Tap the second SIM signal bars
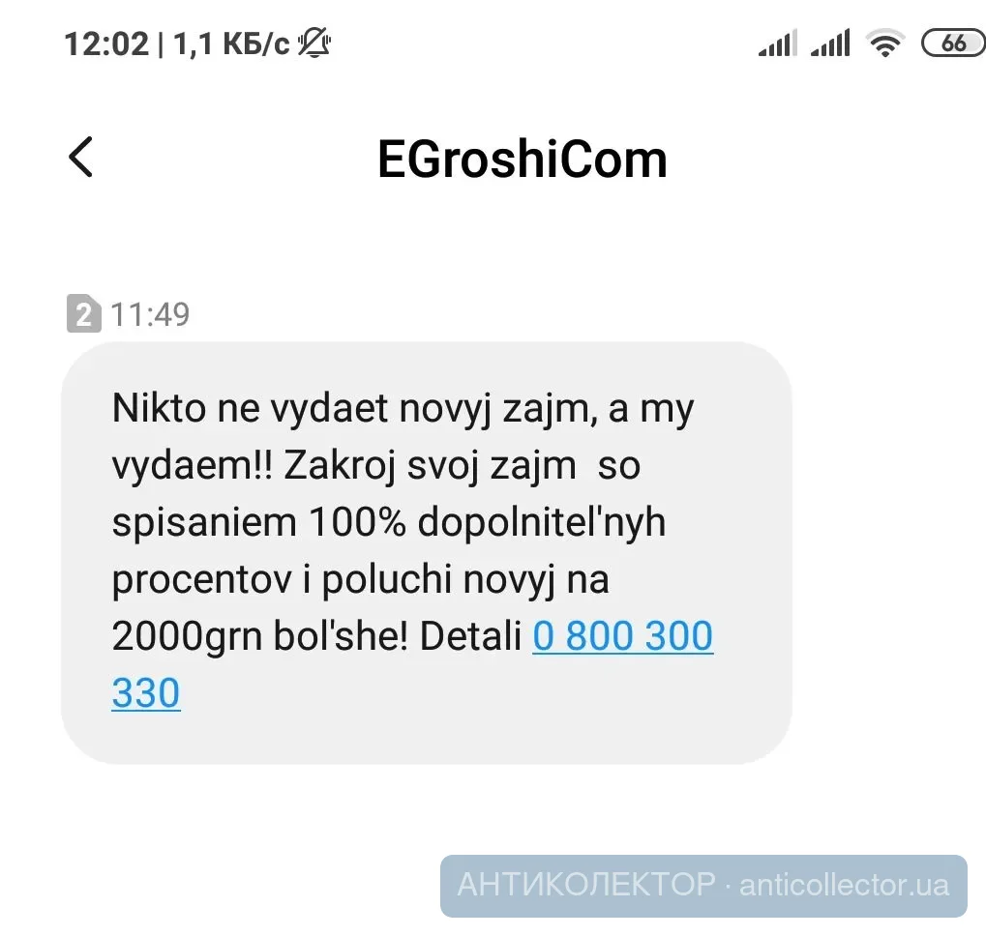Screen dimensions: 986x936 coord(830,44)
